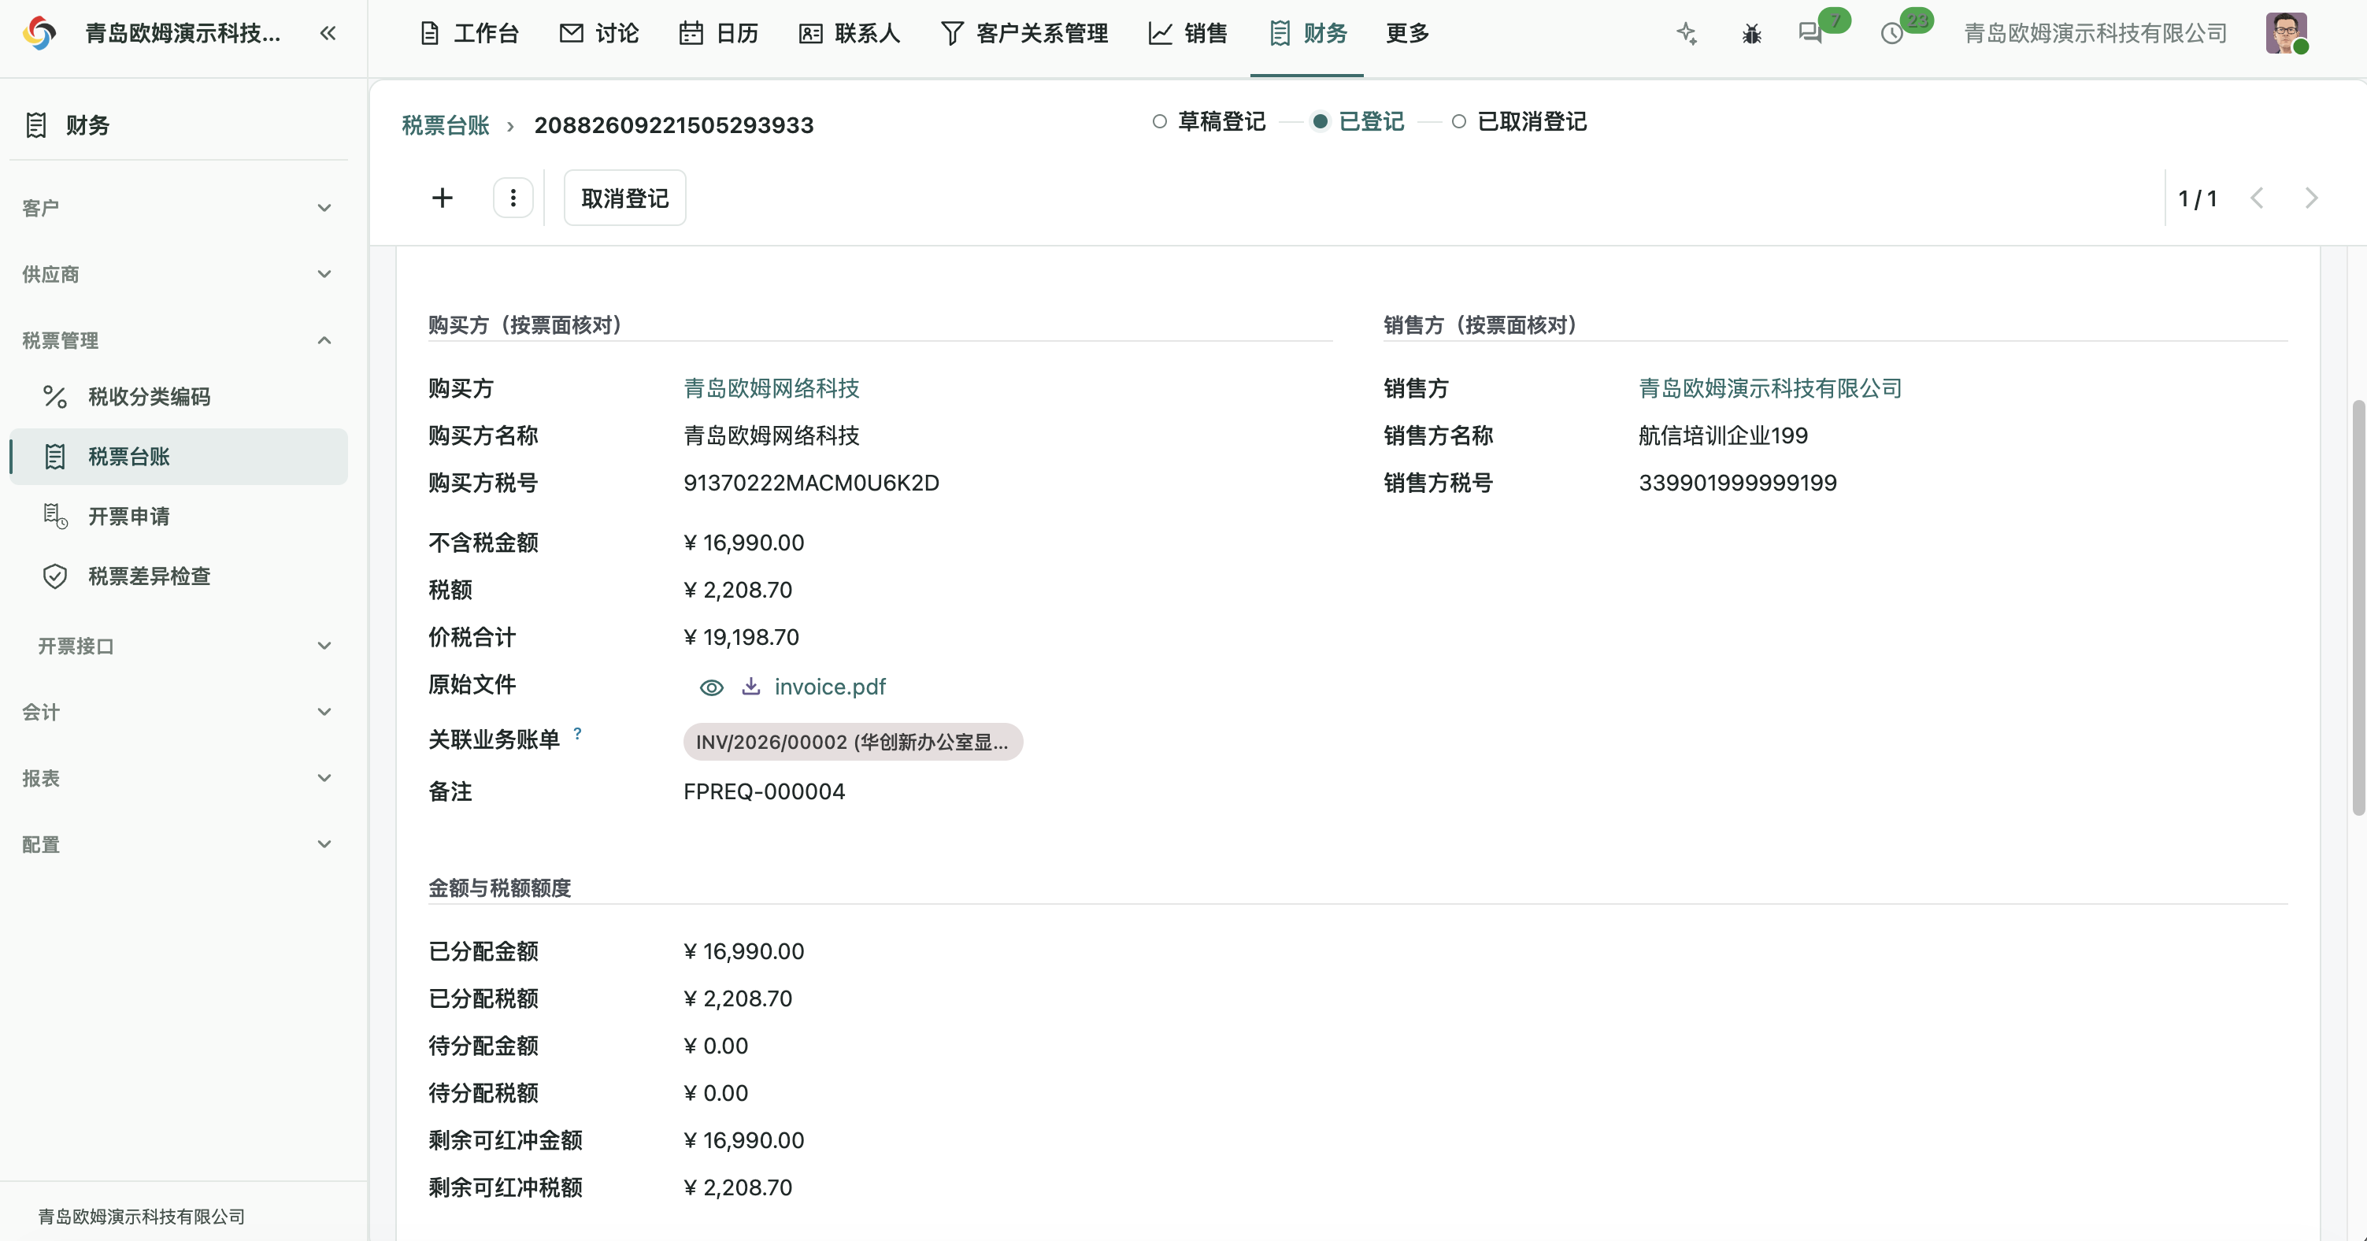
Task: Click seller tax number 339901999999199
Action: coord(1738,483)
